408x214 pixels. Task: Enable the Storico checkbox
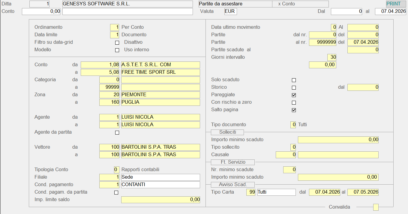click(x=294, y=88)
